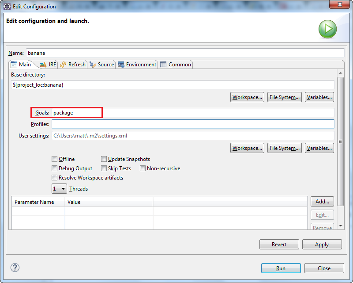Select the Source tab
Image resolution: width=353 pixels, height=283 pixels.
pos(102,65)
